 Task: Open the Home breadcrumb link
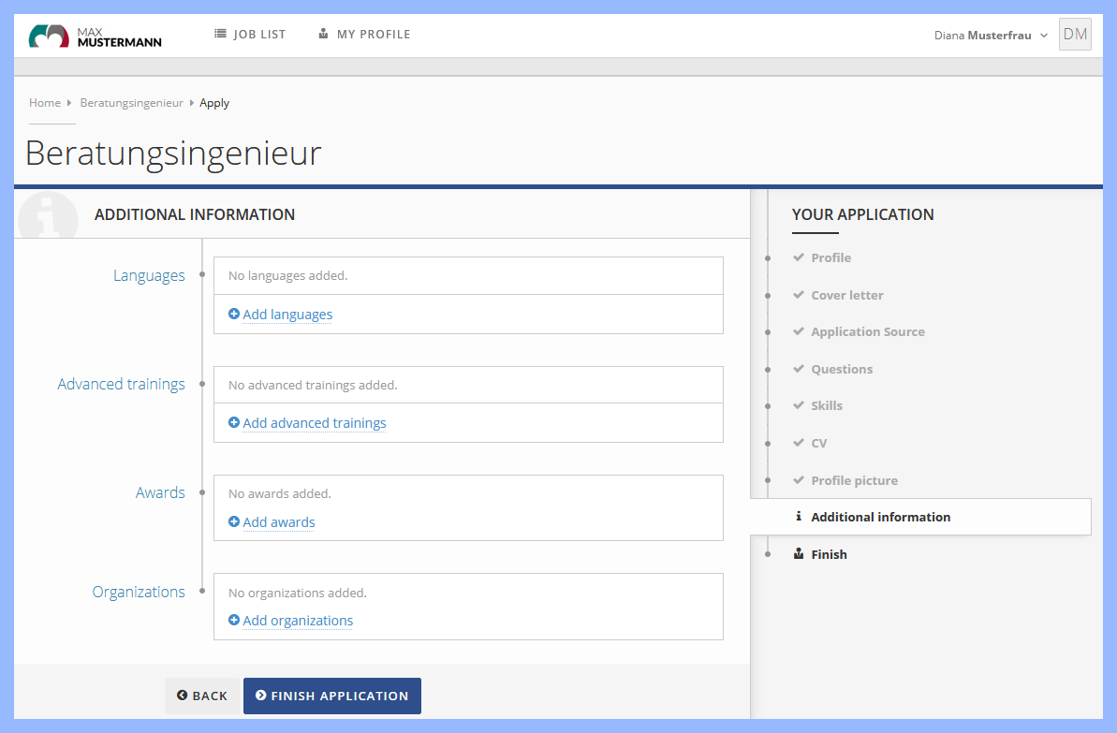click(x=44, y=102)
